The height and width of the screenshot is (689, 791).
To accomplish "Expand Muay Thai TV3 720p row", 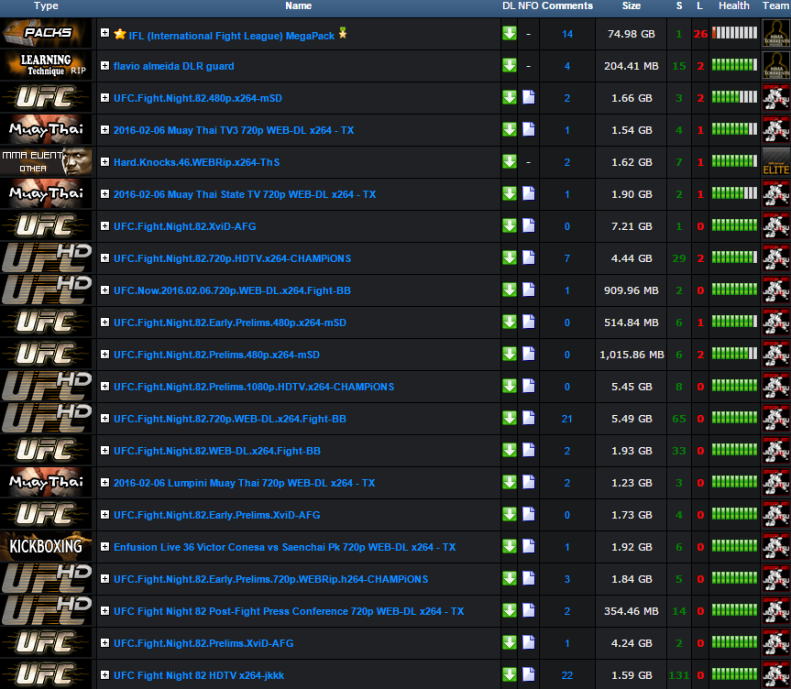I will (104, 129).
